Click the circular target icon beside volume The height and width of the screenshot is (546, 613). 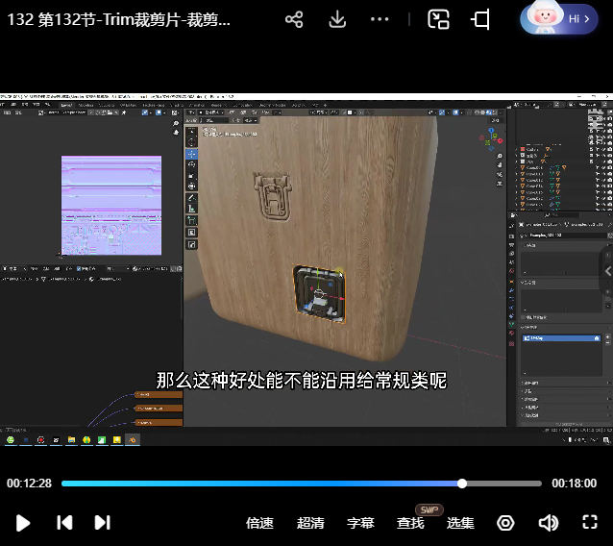(505, 523)
